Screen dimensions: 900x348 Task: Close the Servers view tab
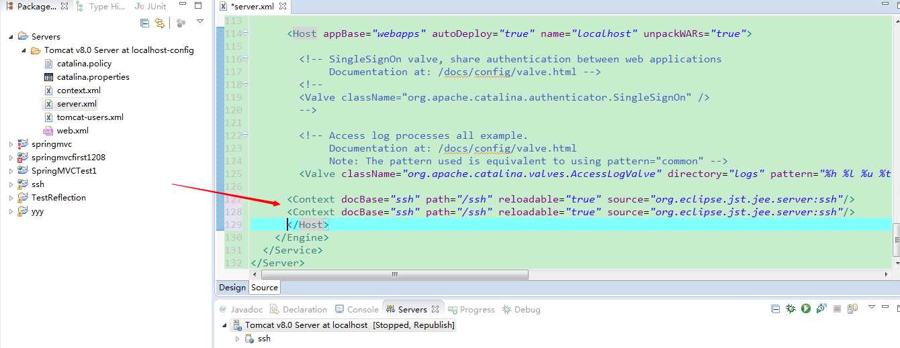pos(435,310)
